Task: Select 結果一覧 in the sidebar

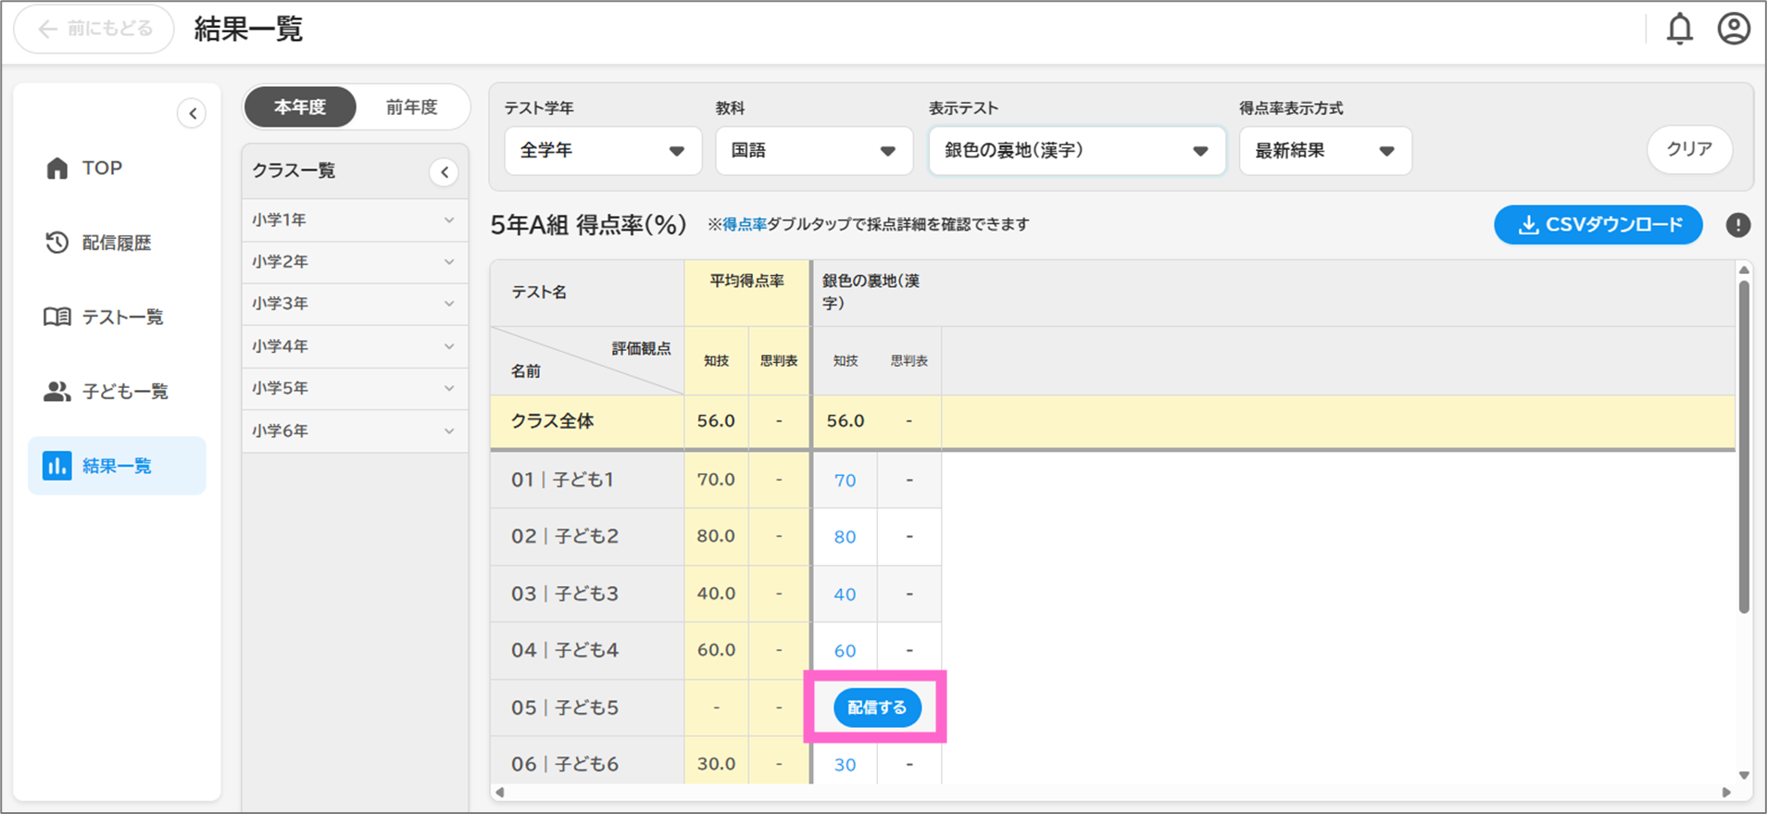Action: point(117,466)
